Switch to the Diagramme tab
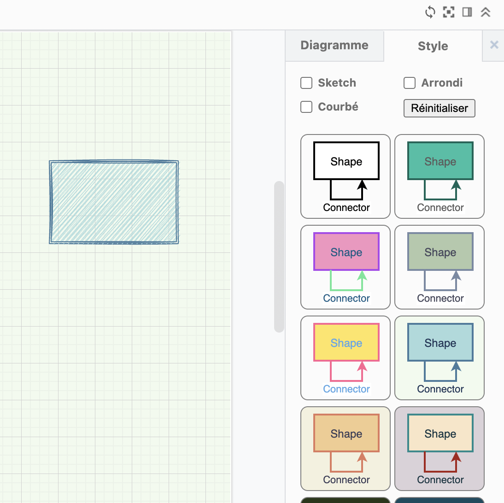The width and height of the screenshot is (504, 503). pos(334,45)
